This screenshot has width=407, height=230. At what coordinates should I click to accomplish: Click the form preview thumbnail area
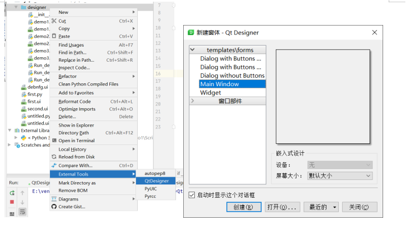pos(323,97)
